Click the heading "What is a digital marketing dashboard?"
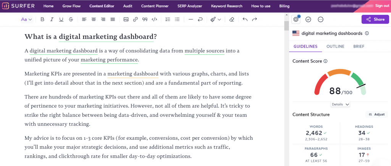 coord(91,37)
